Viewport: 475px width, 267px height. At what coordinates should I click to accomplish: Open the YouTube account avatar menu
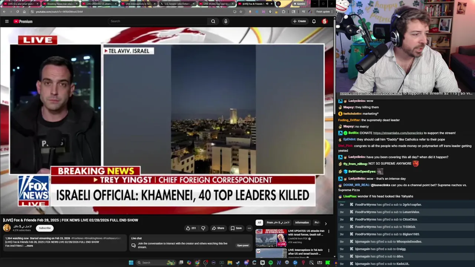click(325, 21)
